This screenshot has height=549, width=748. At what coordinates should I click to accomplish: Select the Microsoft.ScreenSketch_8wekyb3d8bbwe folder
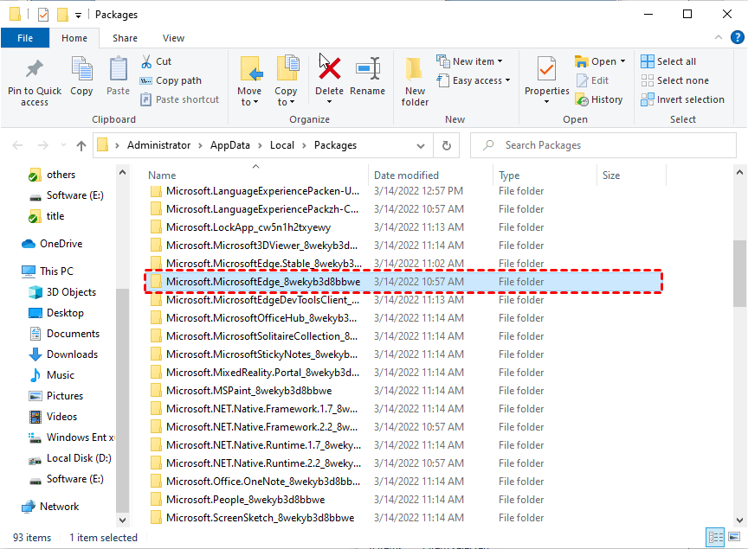pyautogui.click(x=403, y=518)
